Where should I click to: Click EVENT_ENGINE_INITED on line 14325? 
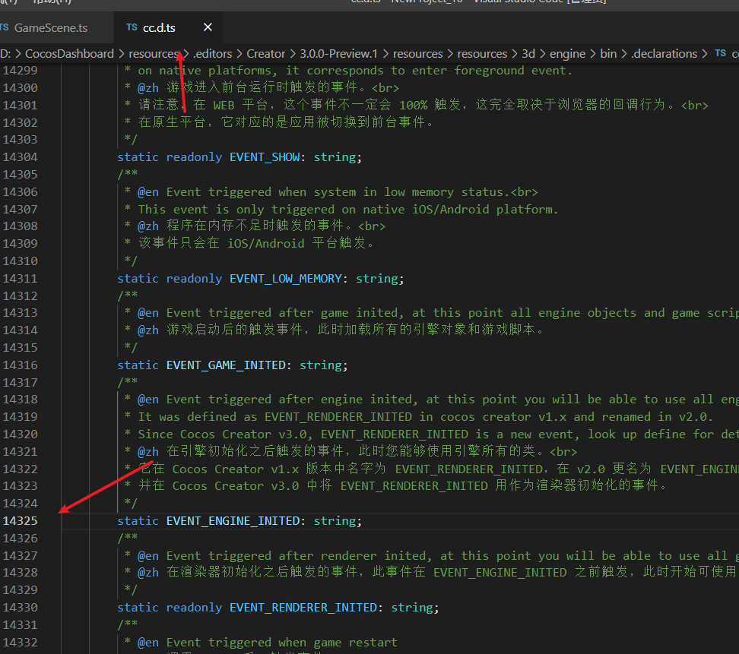[233, 521]
